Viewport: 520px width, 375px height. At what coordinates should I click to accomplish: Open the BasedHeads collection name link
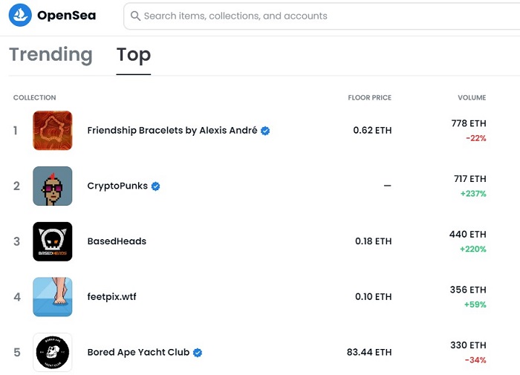117,241
